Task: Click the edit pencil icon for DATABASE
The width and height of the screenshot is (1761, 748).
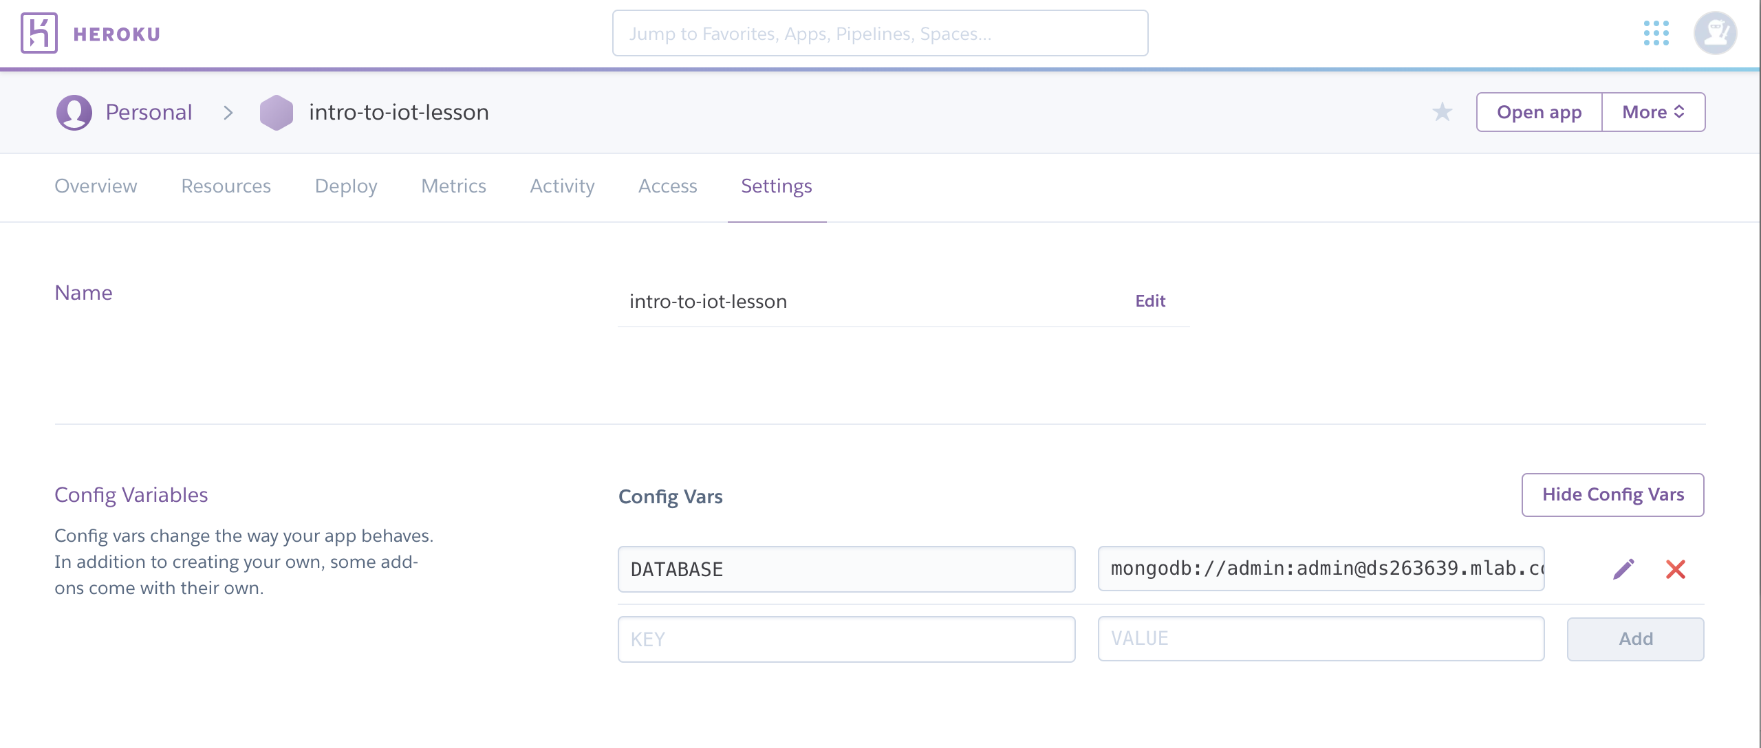Action: [1622, 569]
